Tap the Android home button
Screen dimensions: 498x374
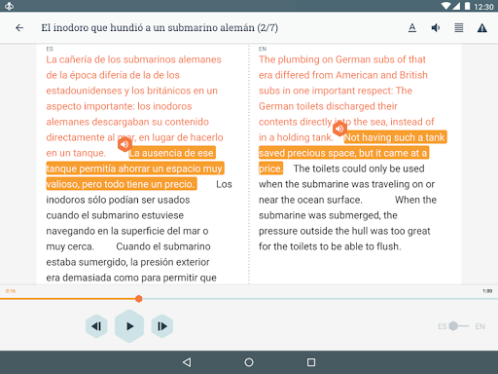click(249, 362)
